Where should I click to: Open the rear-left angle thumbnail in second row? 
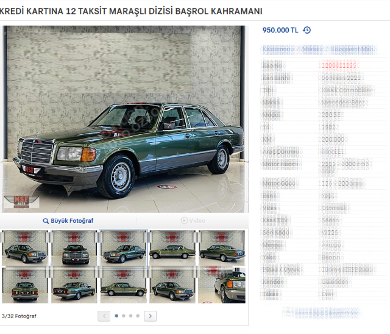coord(74,285)
